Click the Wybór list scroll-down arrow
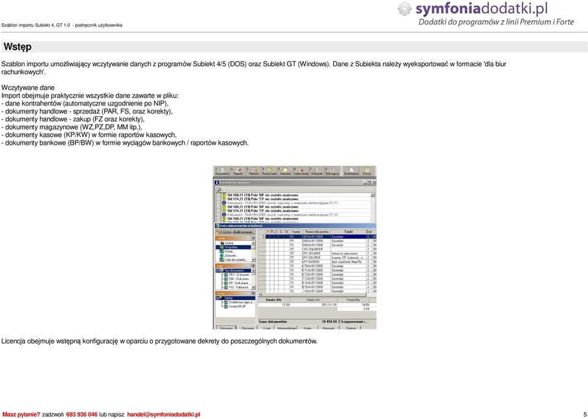588x419 pixels. [253, 259]
